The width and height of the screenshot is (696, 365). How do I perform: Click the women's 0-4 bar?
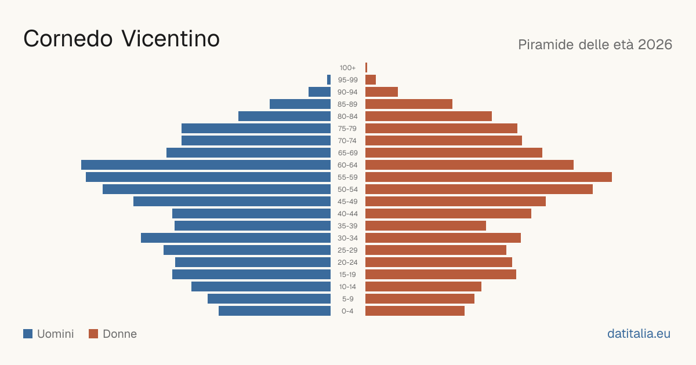(415, 311)
